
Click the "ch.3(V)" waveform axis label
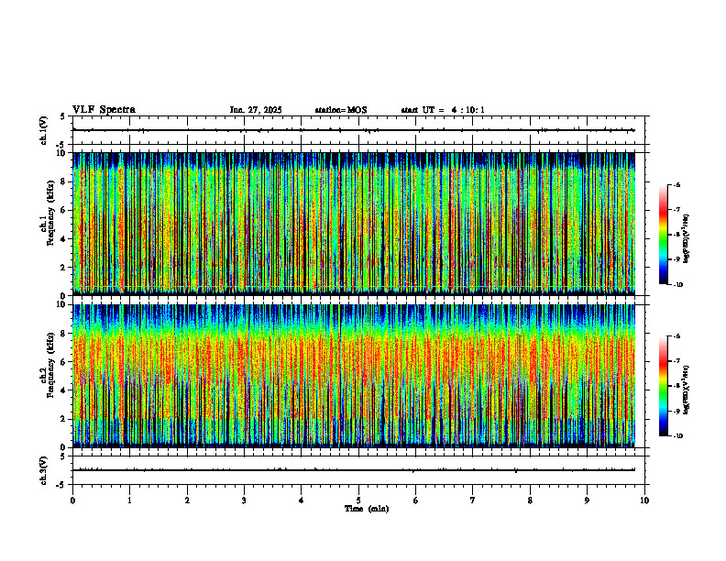click(x=44, y=470)
